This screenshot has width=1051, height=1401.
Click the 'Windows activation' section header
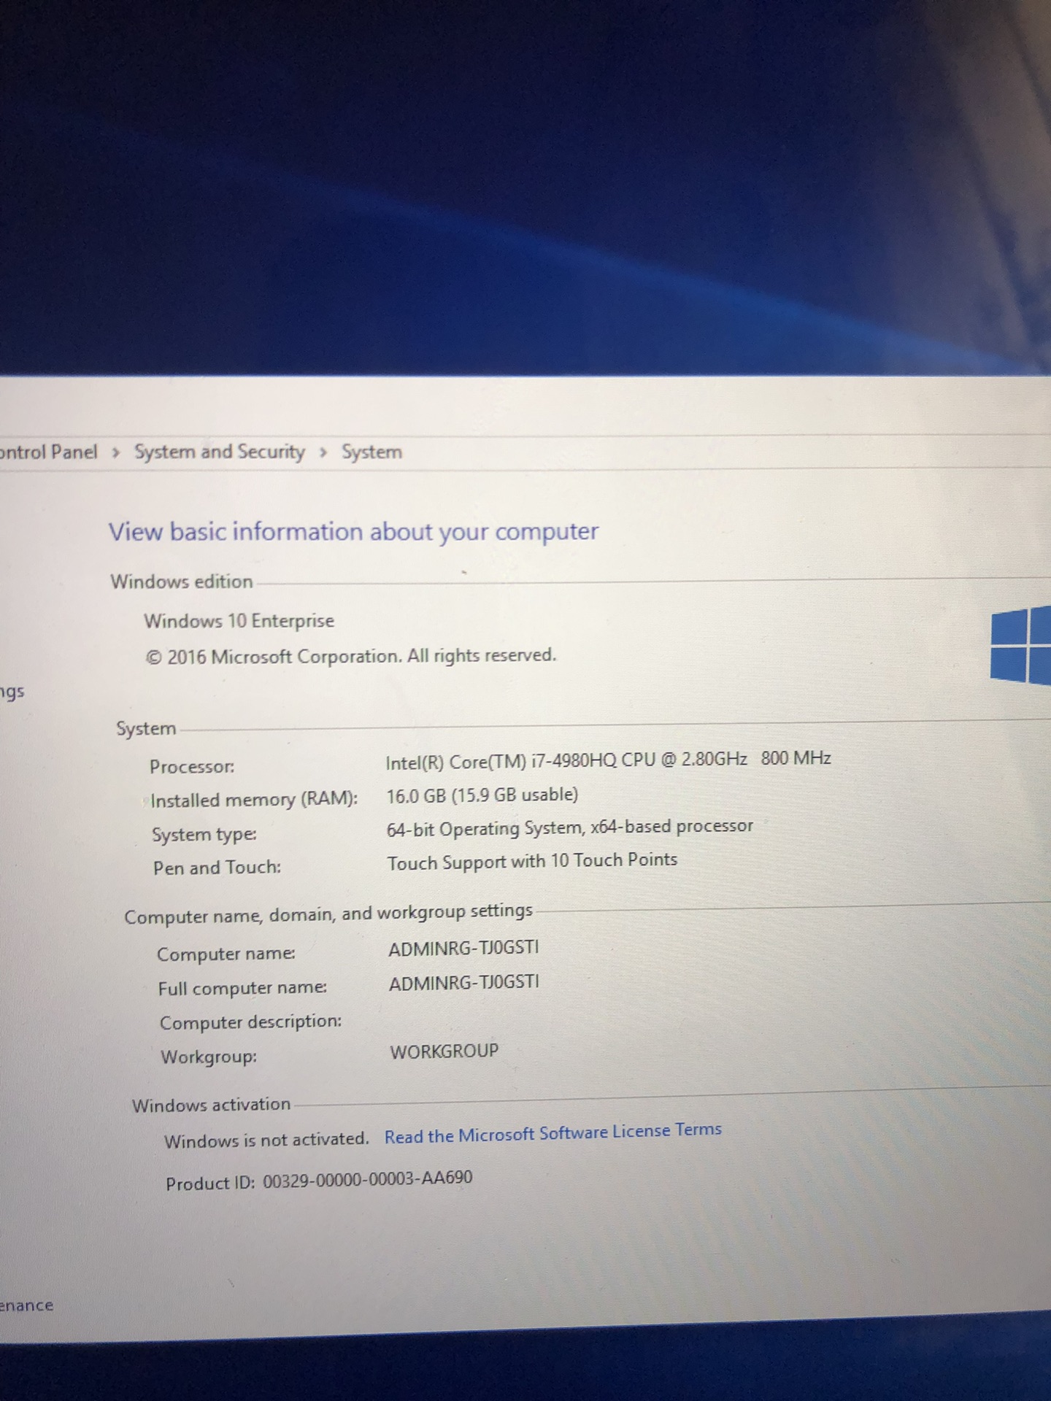[211, 1105]
